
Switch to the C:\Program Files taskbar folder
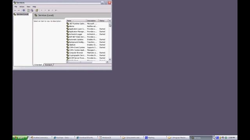tap(178, 138)
